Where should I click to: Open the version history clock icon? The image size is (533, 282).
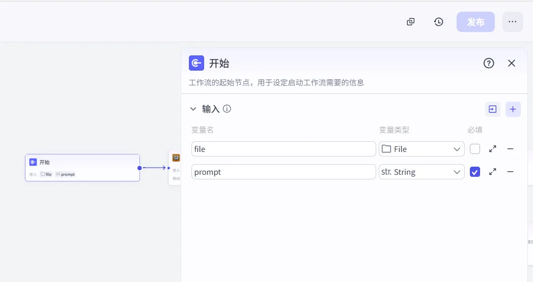tap(438, 22)
